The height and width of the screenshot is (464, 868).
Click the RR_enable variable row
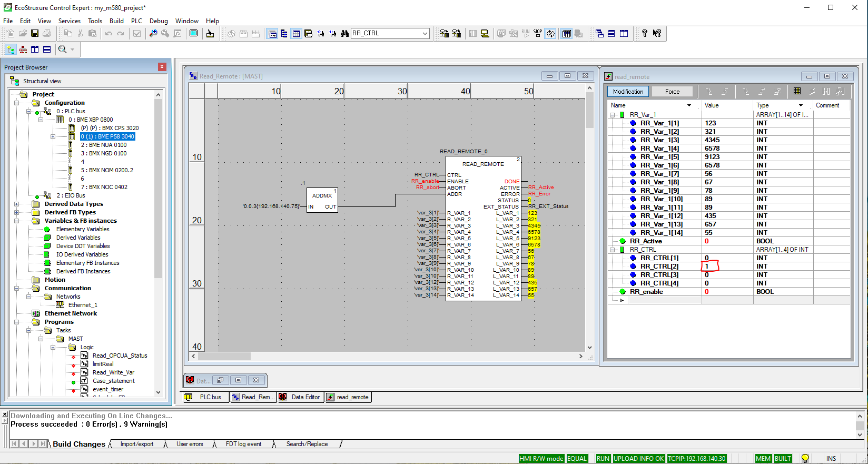pyautogui.click(x=728, y=292)
